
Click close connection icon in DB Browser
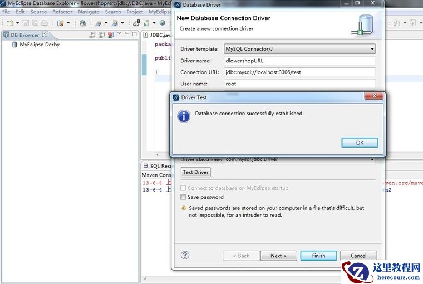(101, 35)
